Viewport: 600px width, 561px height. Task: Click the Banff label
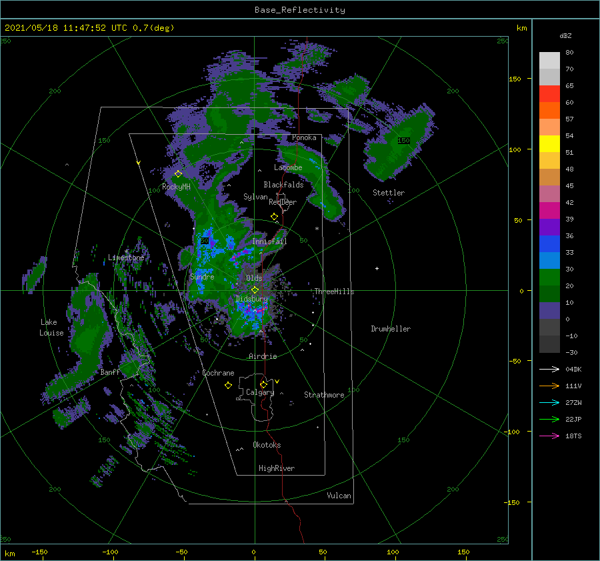tap(110, 372)
